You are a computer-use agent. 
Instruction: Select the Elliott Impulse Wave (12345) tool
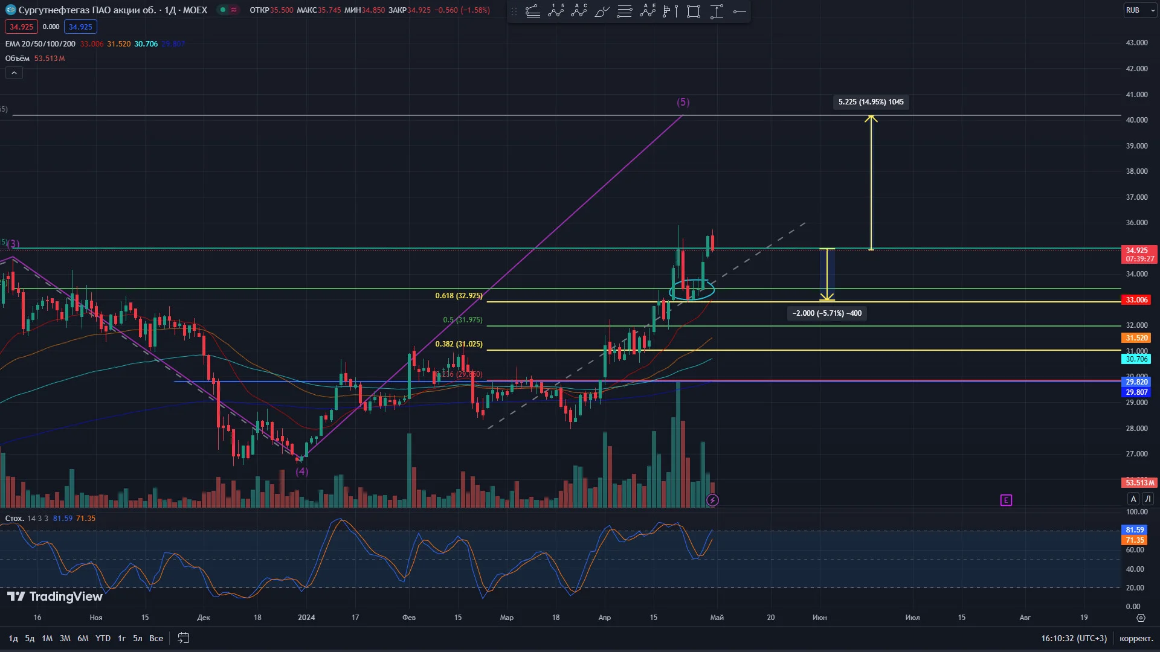coord(556,11)
